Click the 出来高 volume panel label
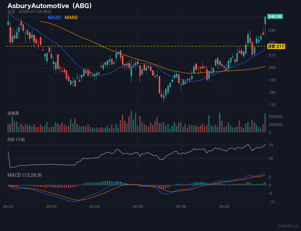 (x=13, y=113)
